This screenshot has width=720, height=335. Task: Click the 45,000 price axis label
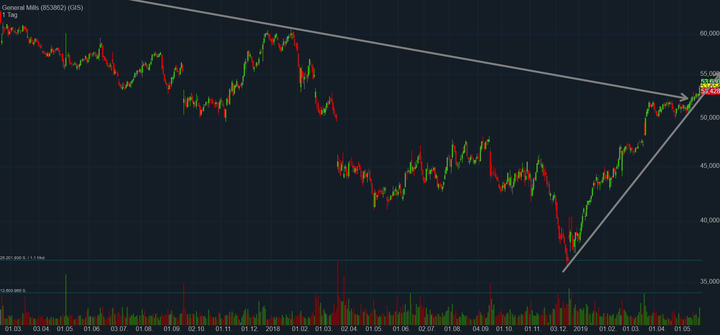(709, 166)
